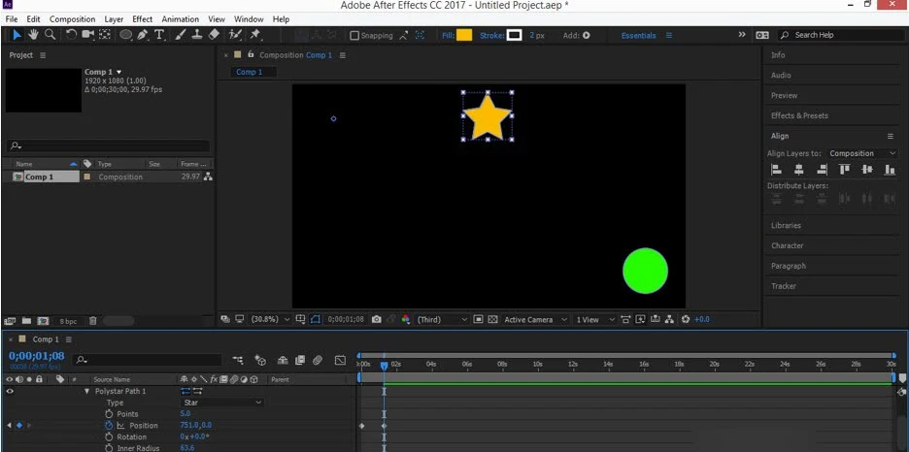Image resolution: width=909 pixels, height=452 pixels.
Task: Select the Roto Brush tool
Action: (x=235, y=35)
